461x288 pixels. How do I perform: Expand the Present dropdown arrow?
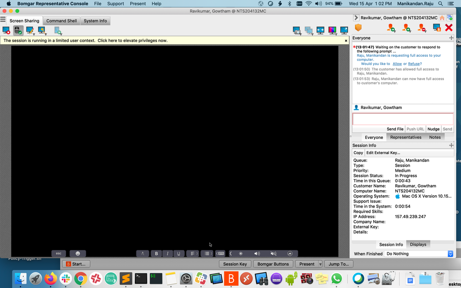pyautogui.click(x=321, y=264)
